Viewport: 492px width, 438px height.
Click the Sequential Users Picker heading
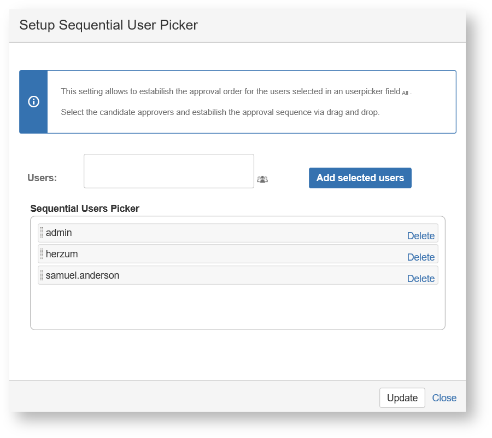point(85,209)
